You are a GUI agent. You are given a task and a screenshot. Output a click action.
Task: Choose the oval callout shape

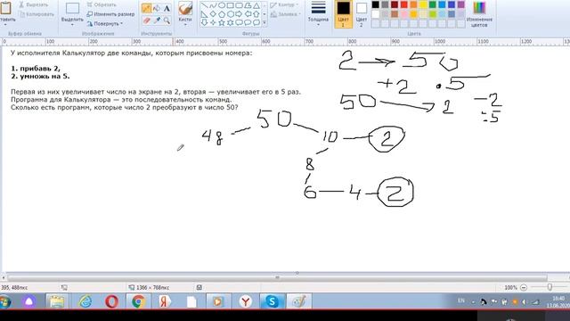(x=248, y=22)
